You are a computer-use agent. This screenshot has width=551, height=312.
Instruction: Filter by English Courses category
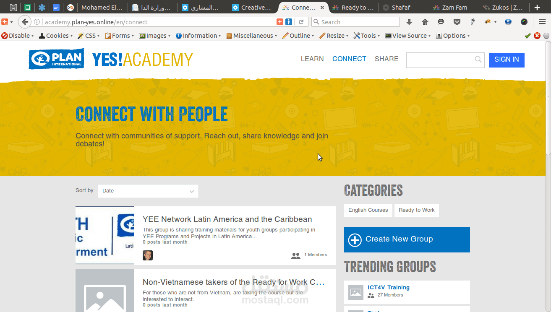[368, 210]
